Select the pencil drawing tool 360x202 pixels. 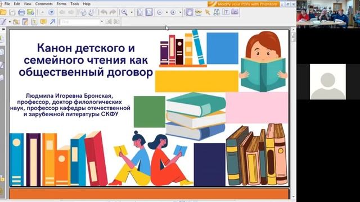click(3, 22)
